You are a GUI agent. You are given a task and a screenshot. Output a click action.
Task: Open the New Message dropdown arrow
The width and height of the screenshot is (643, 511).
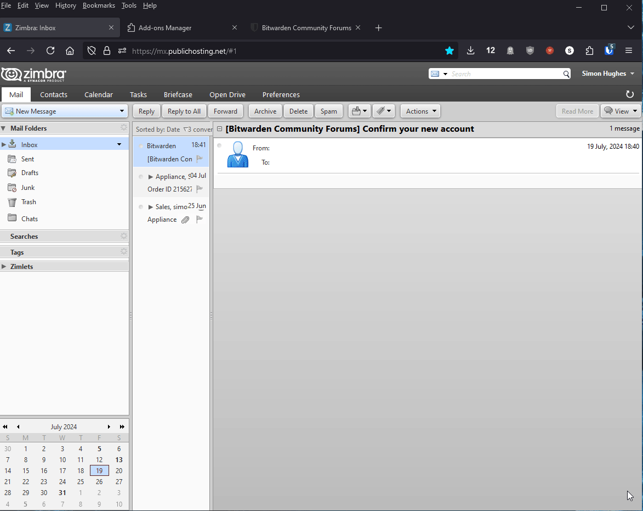click(x=122, y=111)
